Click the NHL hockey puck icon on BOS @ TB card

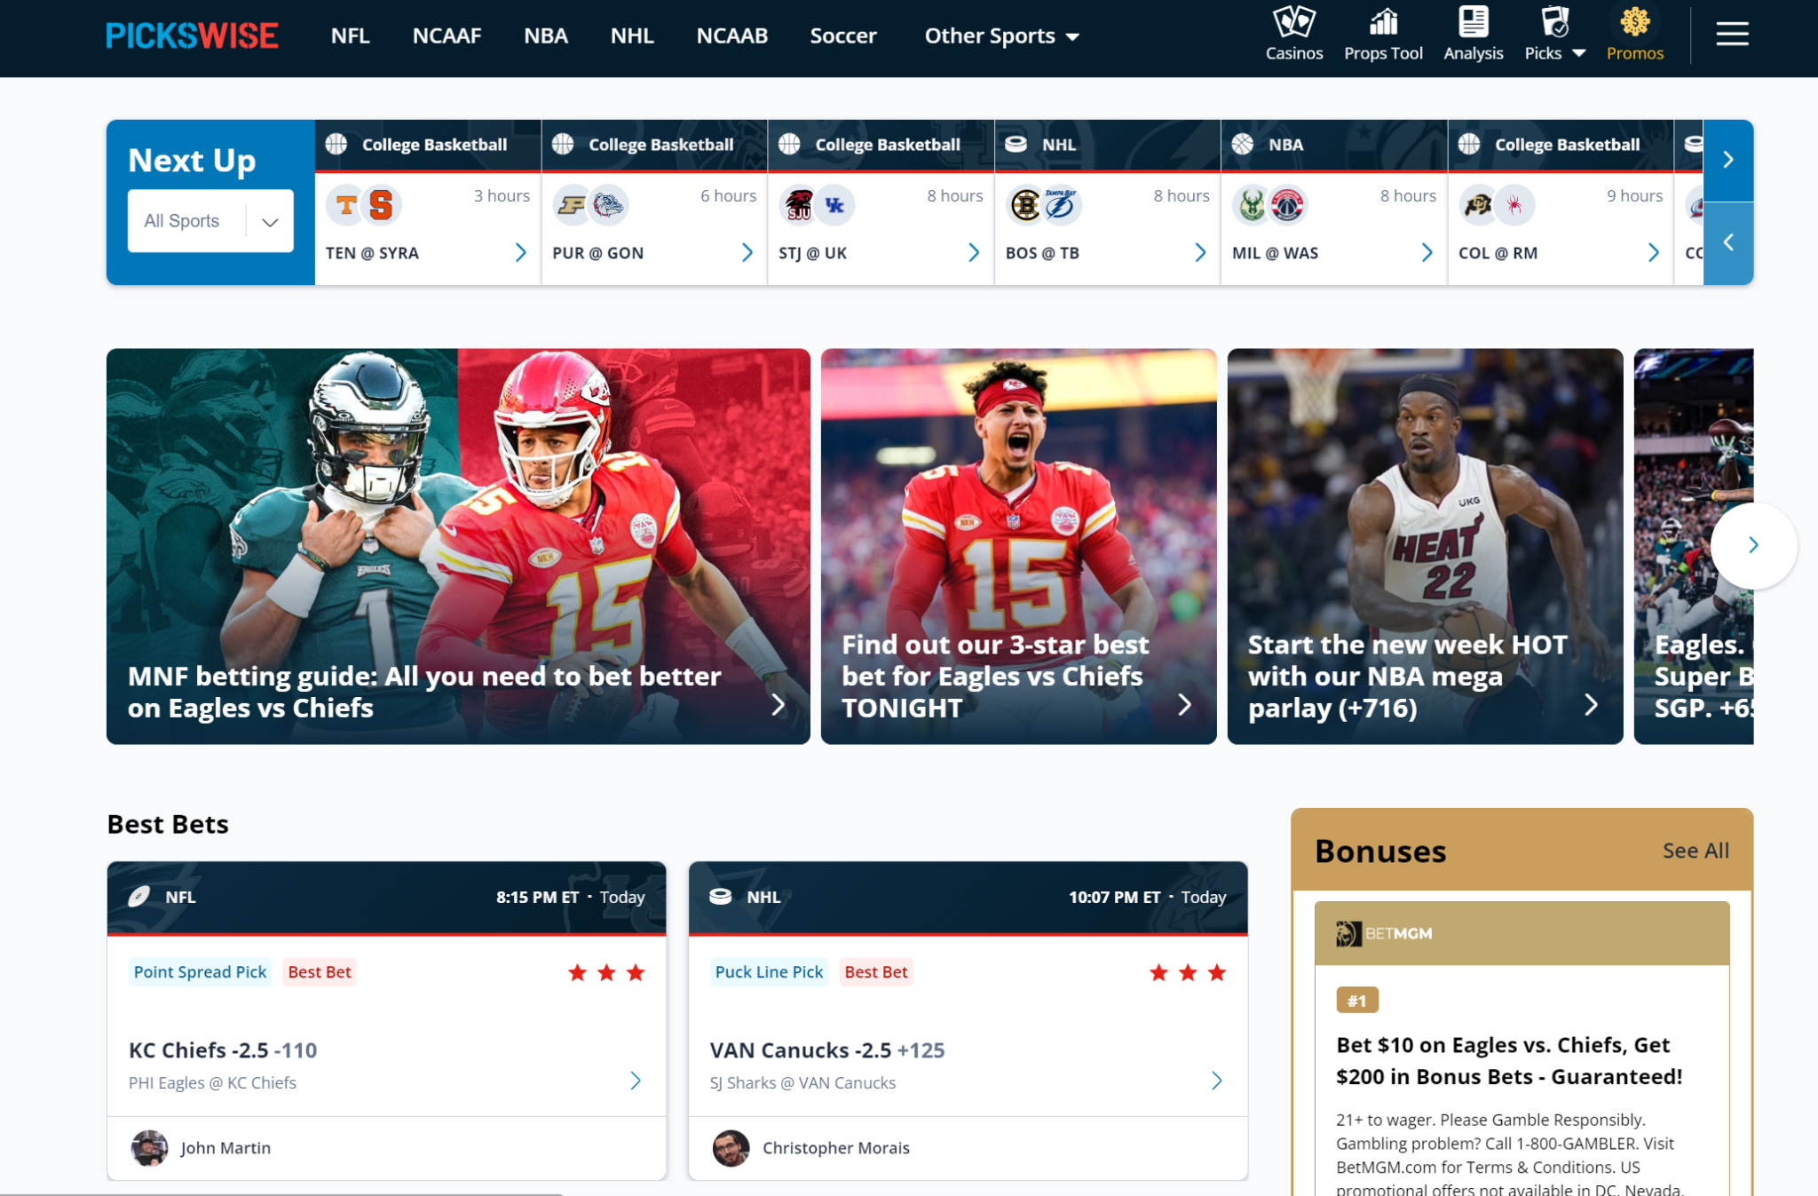tap(1017, 144)
